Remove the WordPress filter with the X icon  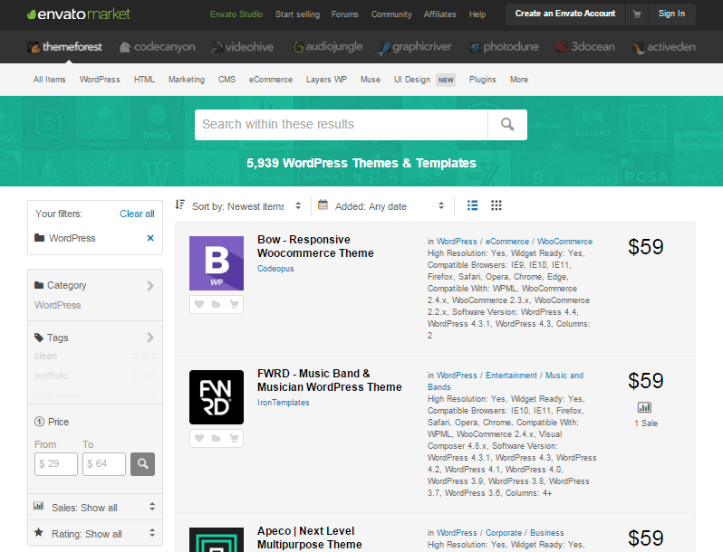tap(150, 238)
